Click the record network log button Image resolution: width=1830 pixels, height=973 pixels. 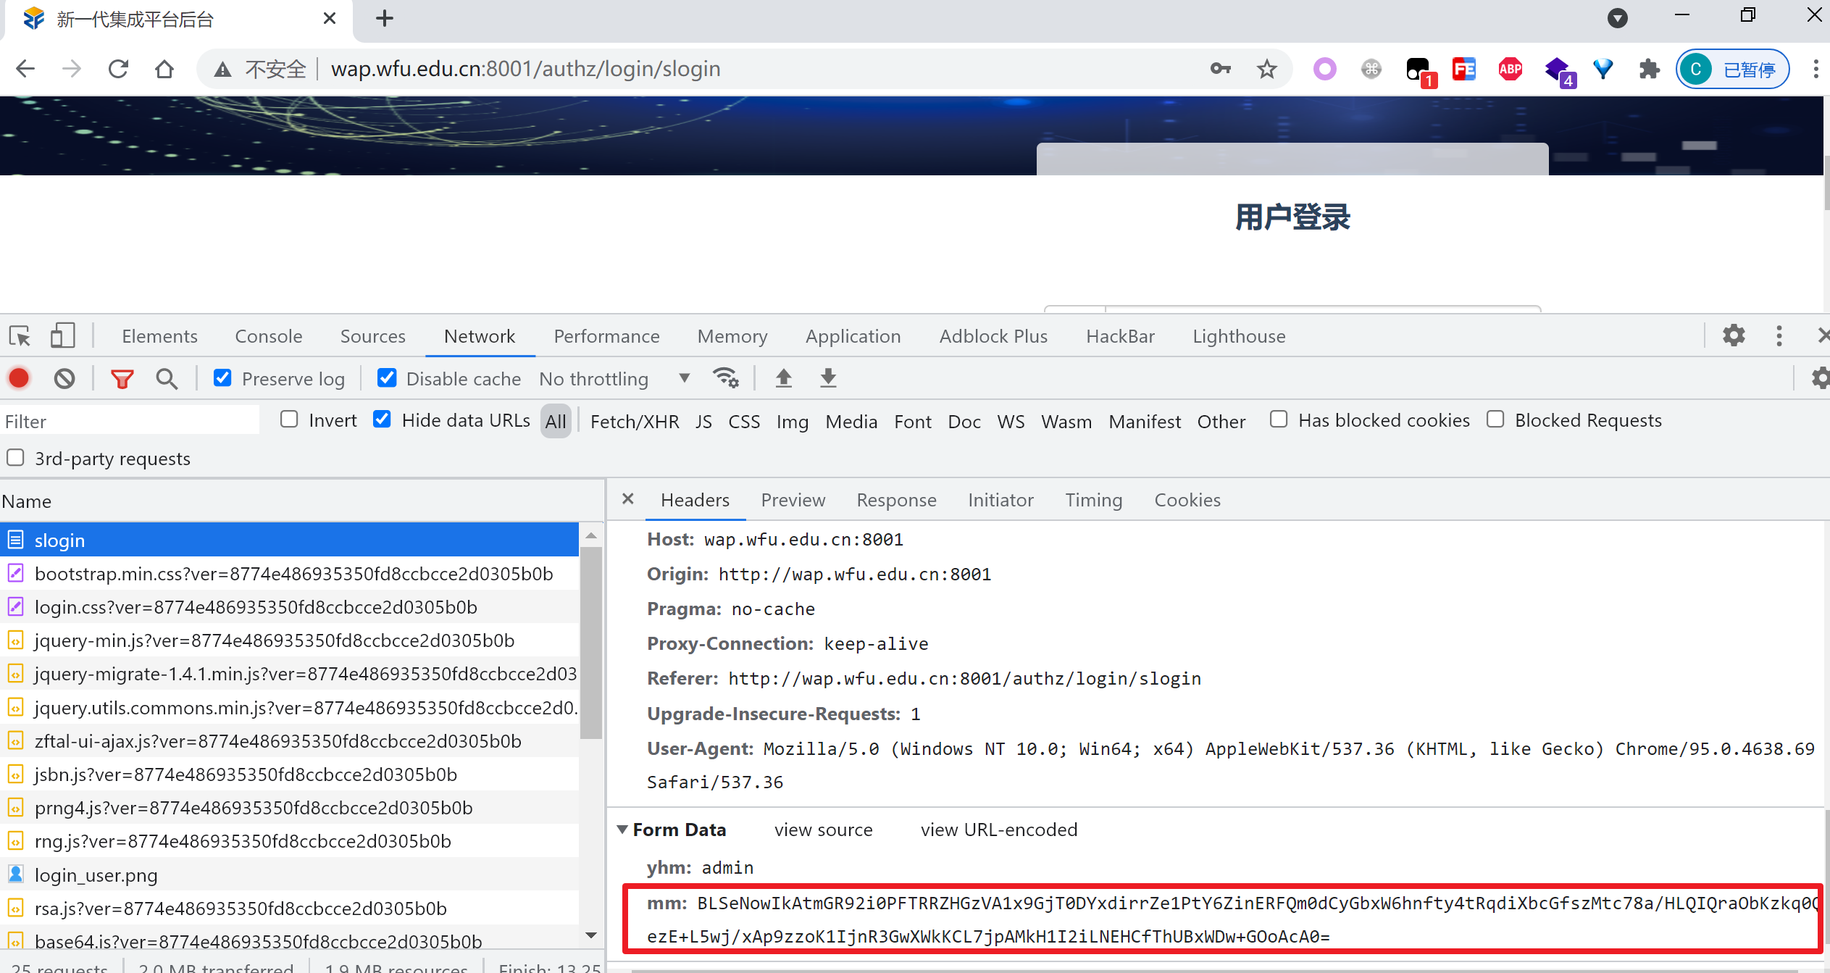(x=20, y=378)
